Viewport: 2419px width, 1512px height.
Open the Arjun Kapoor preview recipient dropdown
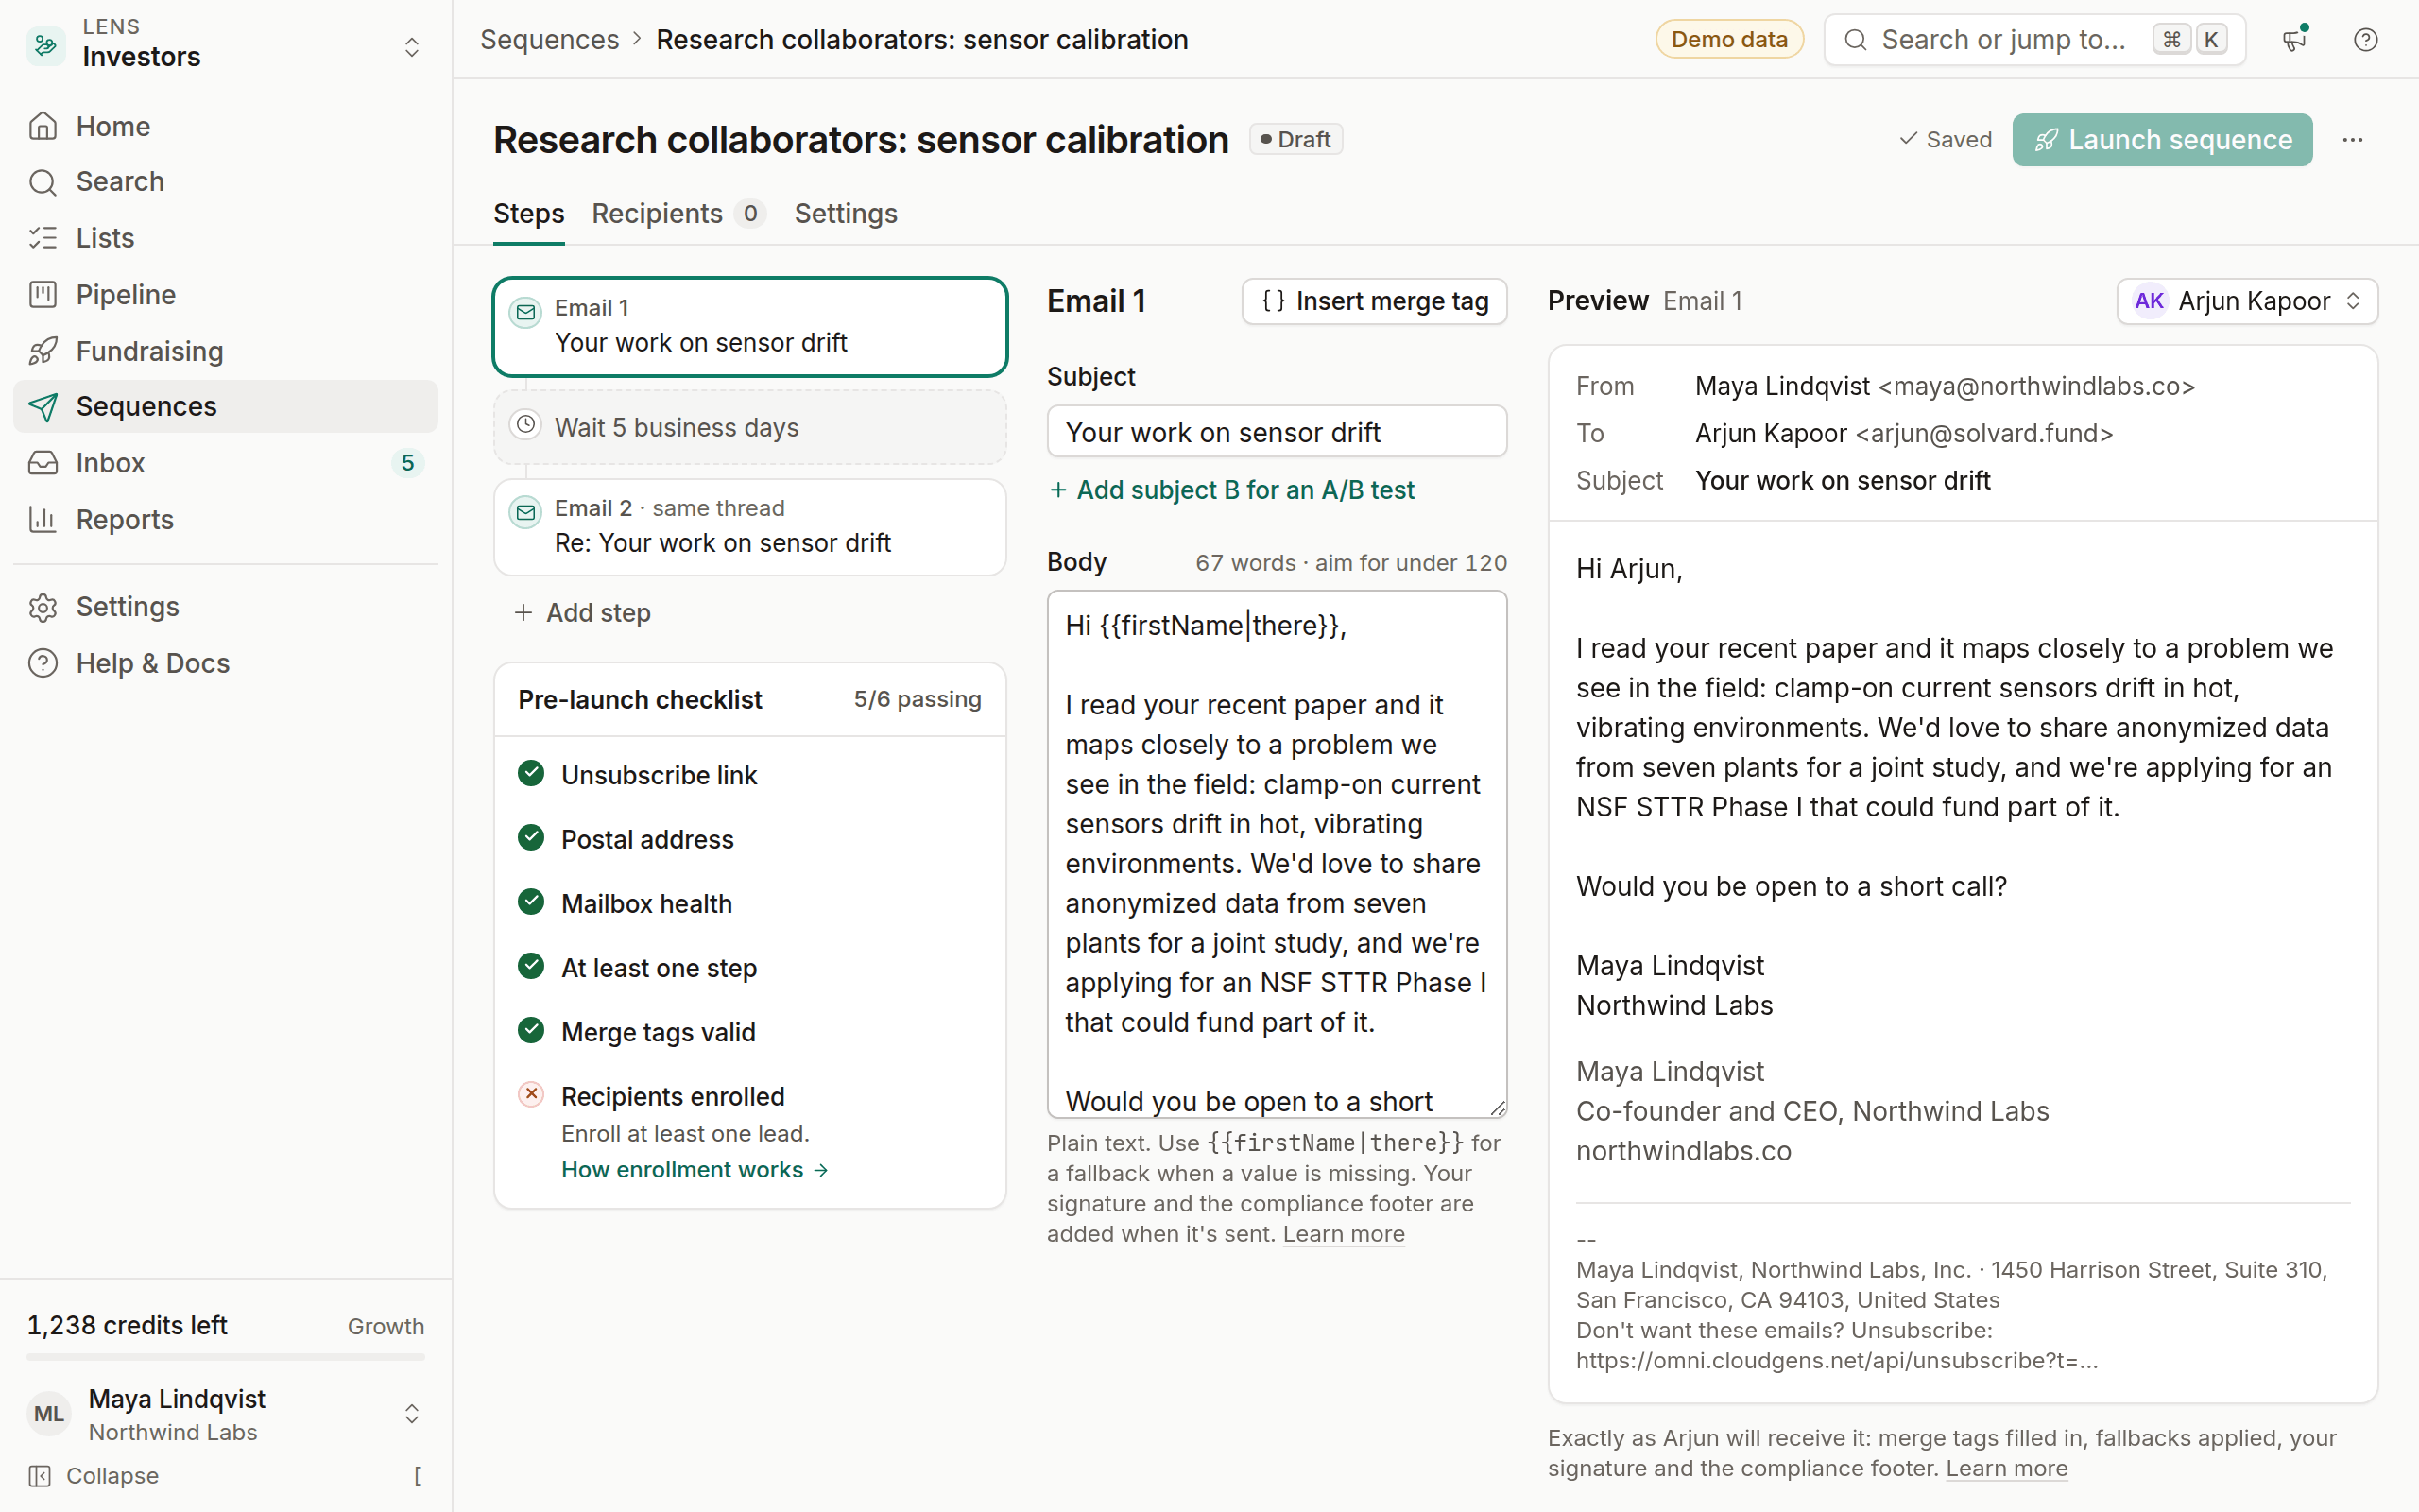pyautogui.click(x=2247, y=301)
